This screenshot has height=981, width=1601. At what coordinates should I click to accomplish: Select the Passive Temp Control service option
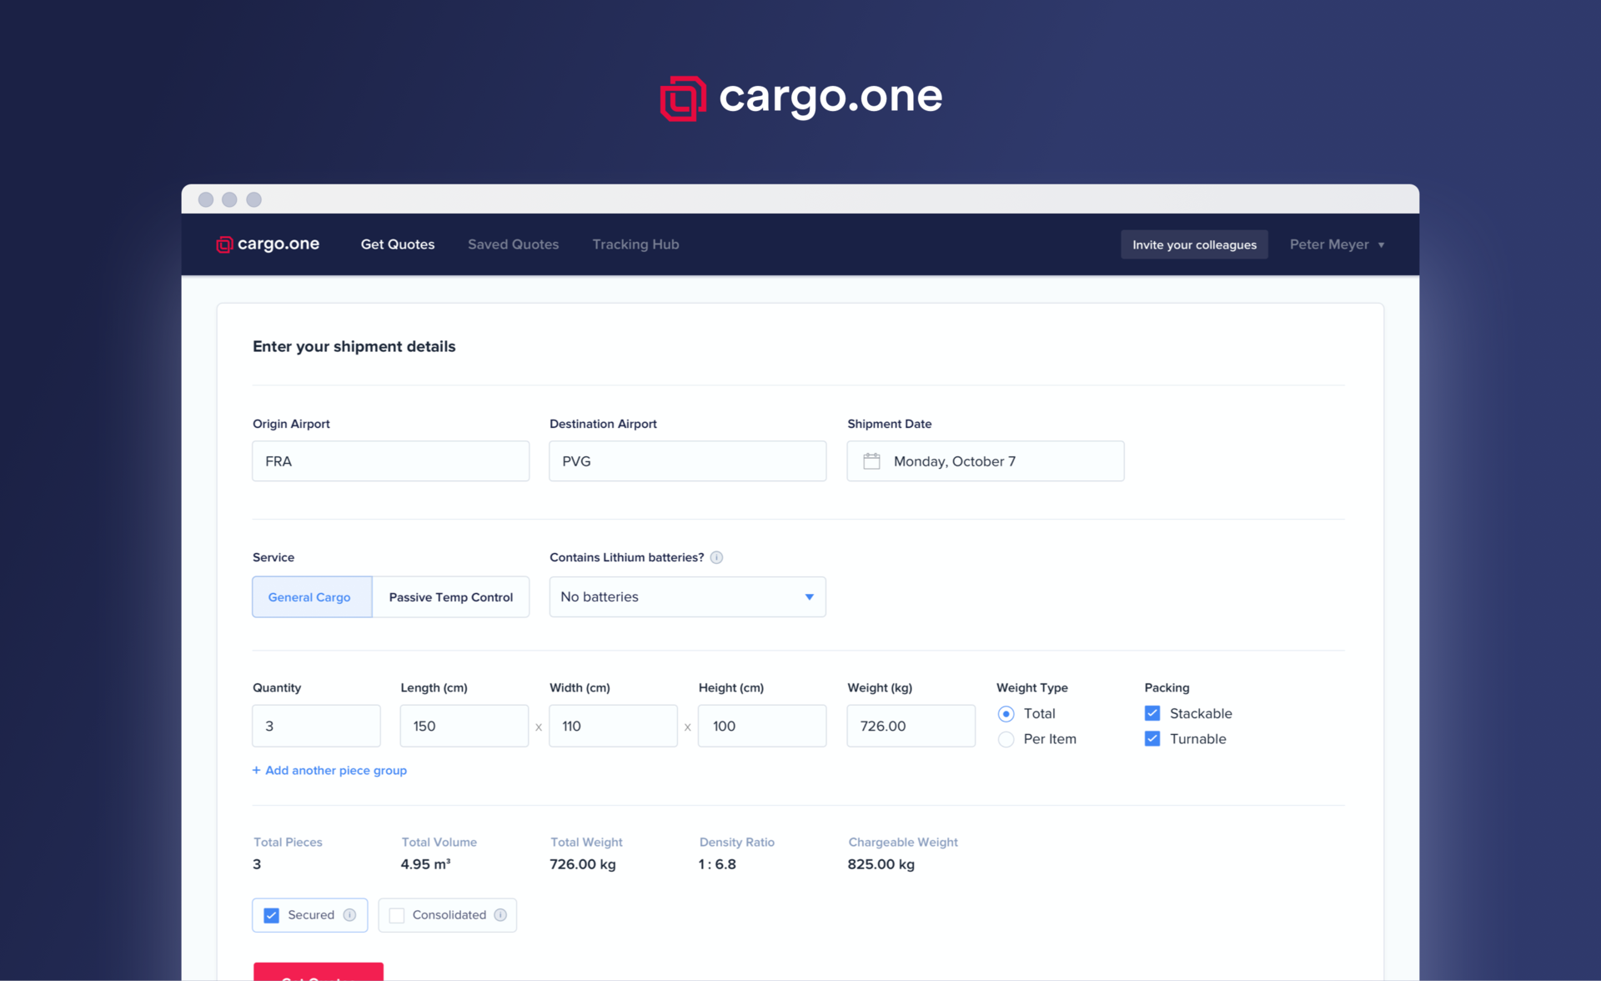(x=450, y=596)
